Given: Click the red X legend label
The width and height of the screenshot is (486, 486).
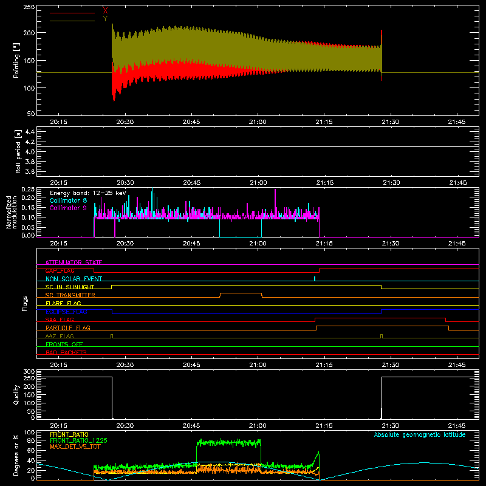Looking at the screenshot, I should point(105,11).
